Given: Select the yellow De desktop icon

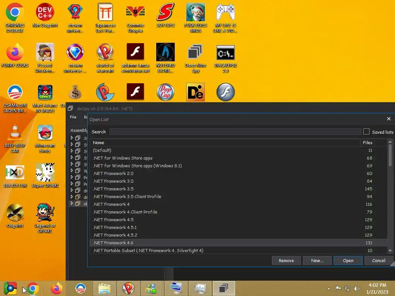Looking at the screenshot, I should pos(196,92).
